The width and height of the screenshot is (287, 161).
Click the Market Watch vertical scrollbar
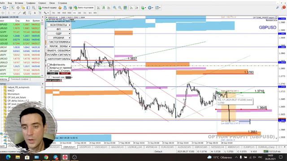click(x=42, y=48)
